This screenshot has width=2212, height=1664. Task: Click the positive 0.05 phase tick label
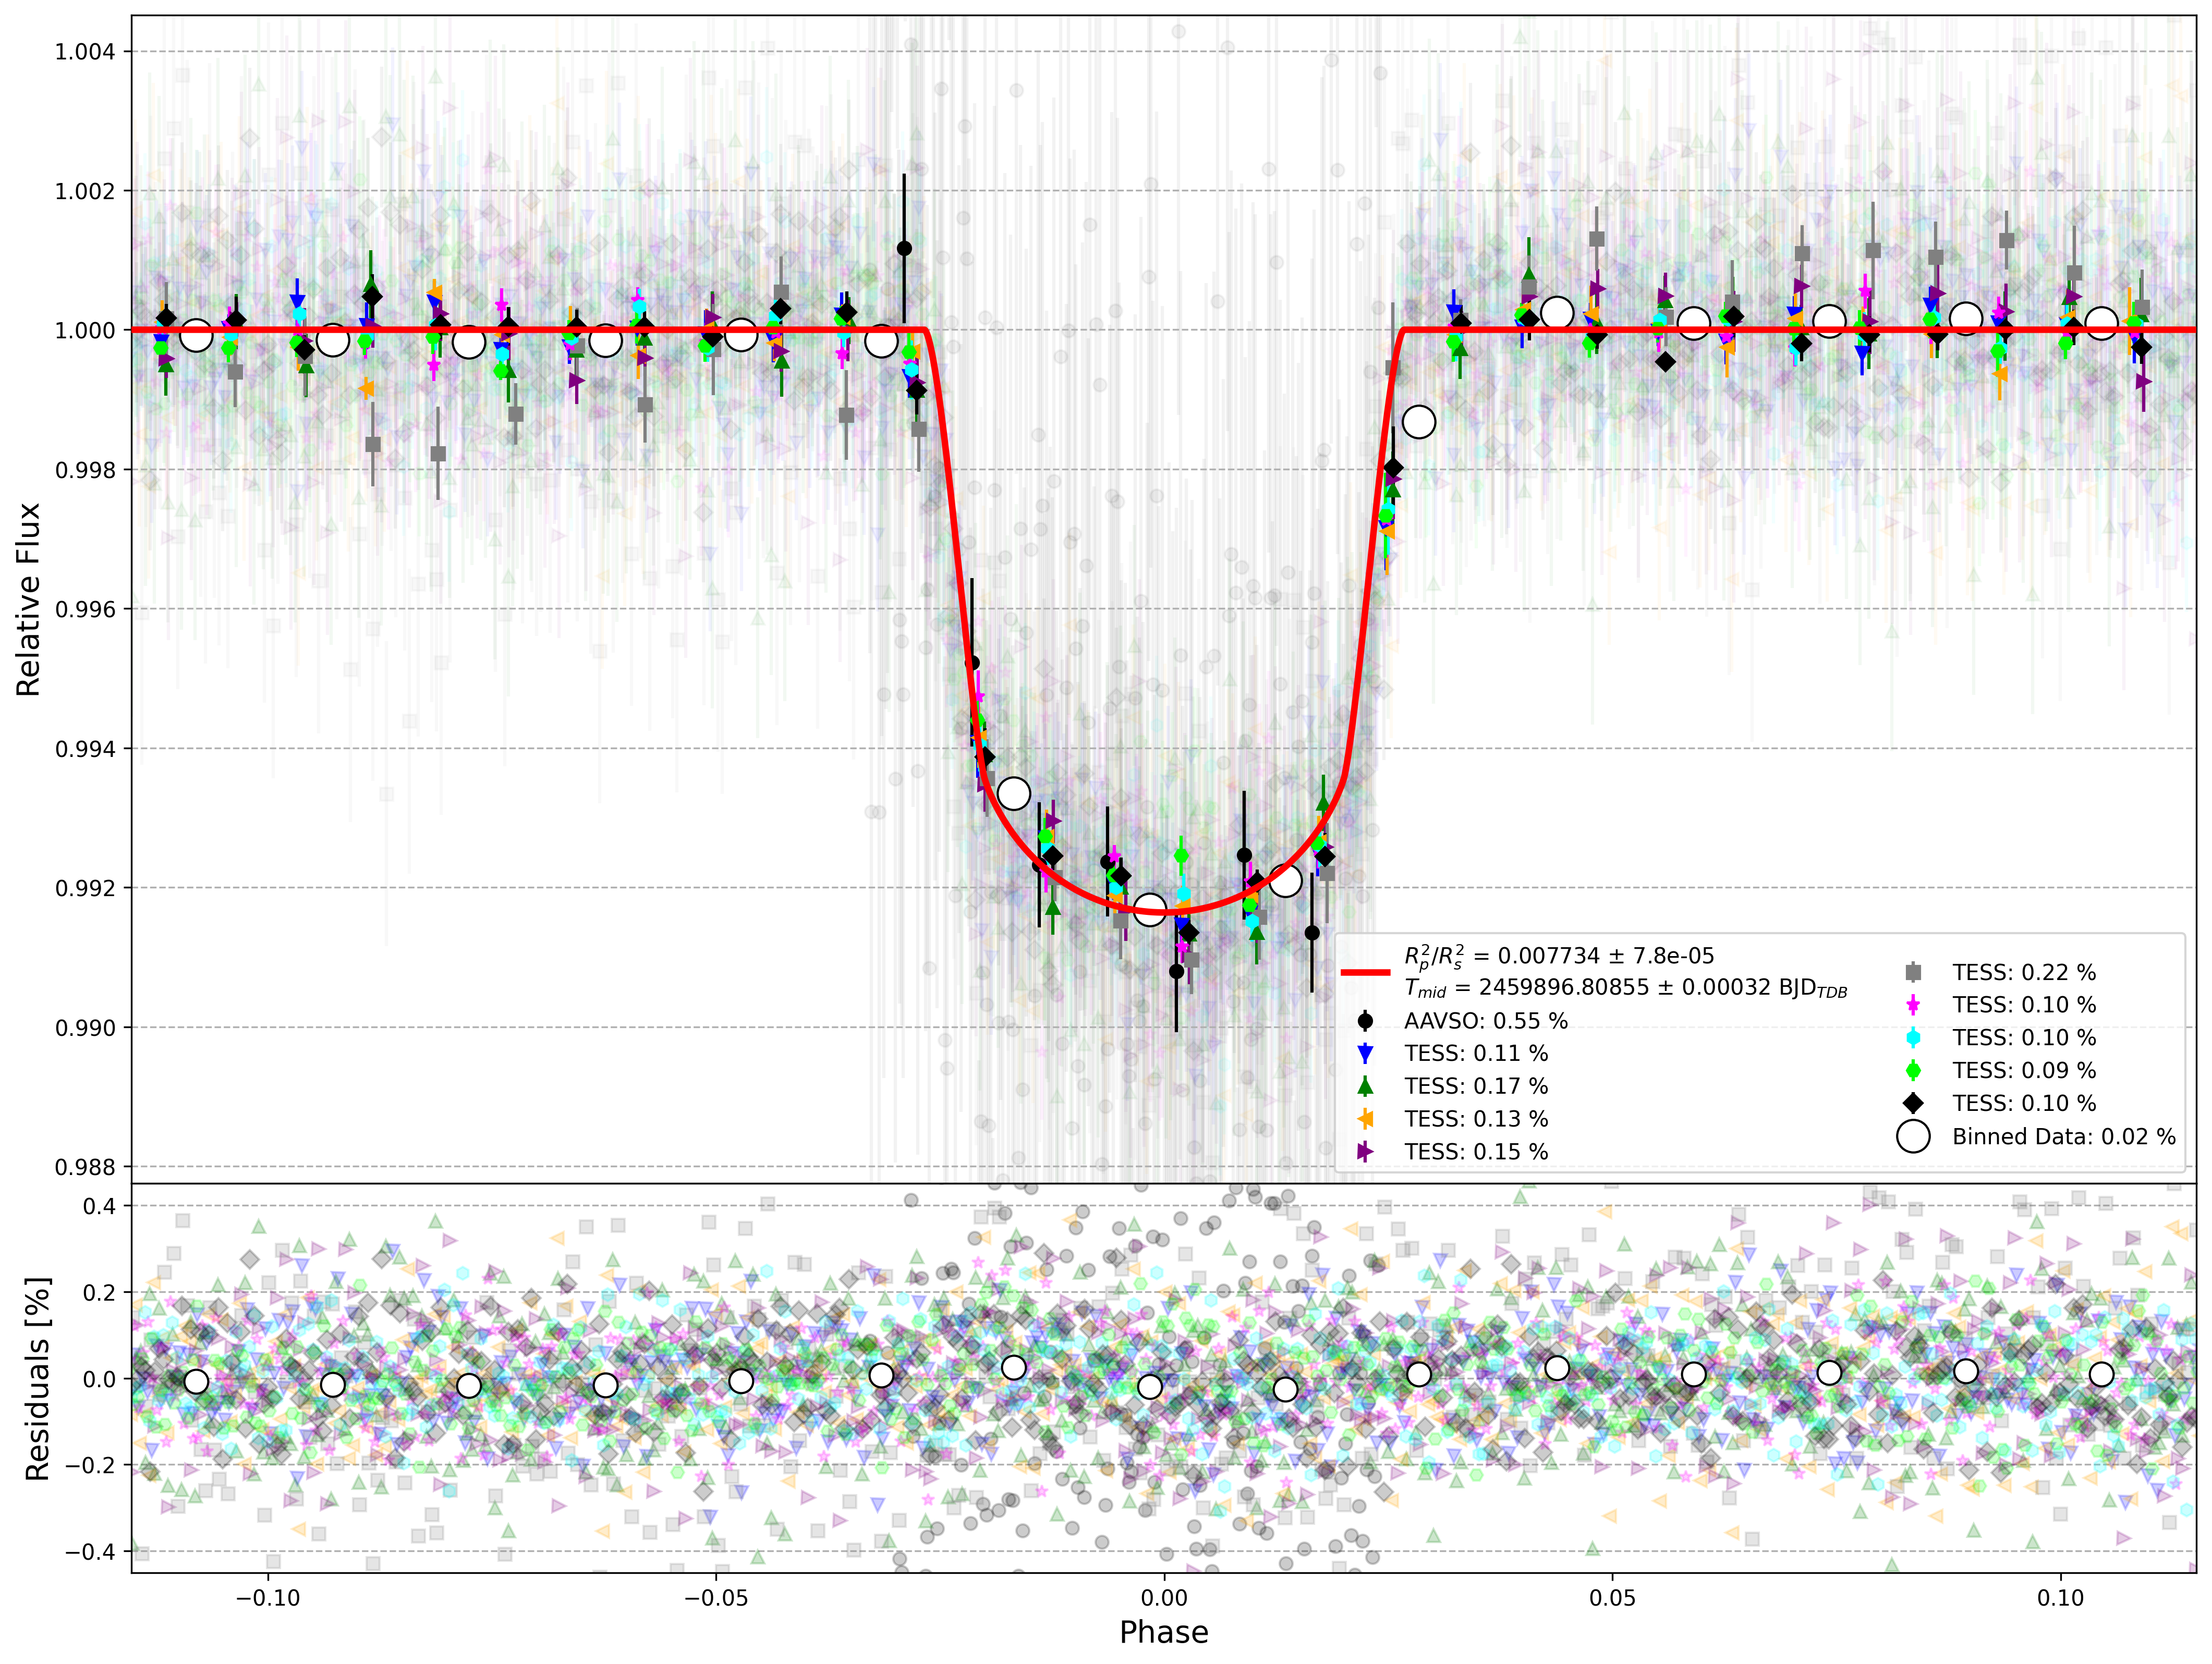(x=1613, y=1598)
